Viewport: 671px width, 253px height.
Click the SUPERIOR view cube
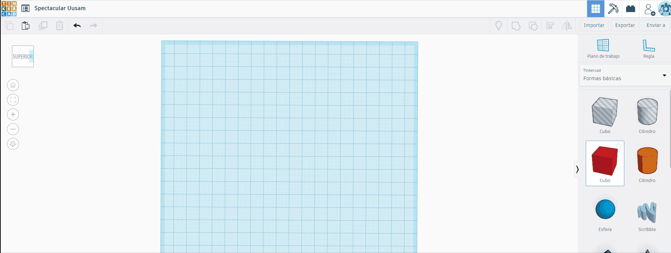click(23, 56)
